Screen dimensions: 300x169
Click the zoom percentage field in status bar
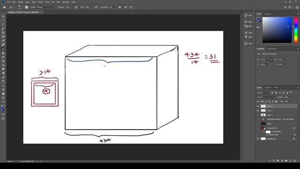pos(10,161)
